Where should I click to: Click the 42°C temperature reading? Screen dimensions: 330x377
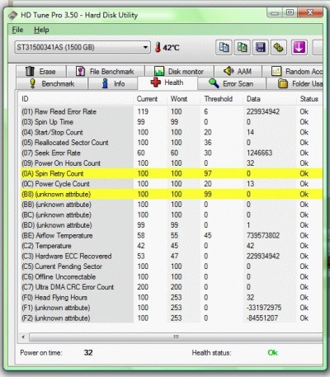pyautogui.click(x=171, y=48)
